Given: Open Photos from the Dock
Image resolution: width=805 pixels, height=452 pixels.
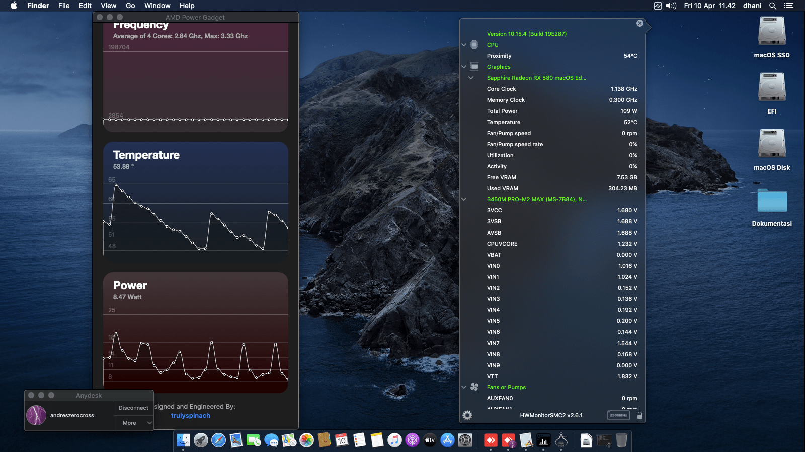Looking at the screenshot, I should [x=306, y=440].
